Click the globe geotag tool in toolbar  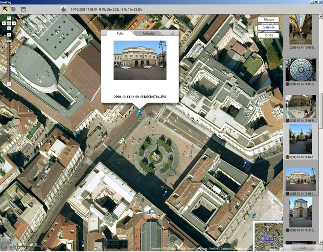(x=13, y=9)
